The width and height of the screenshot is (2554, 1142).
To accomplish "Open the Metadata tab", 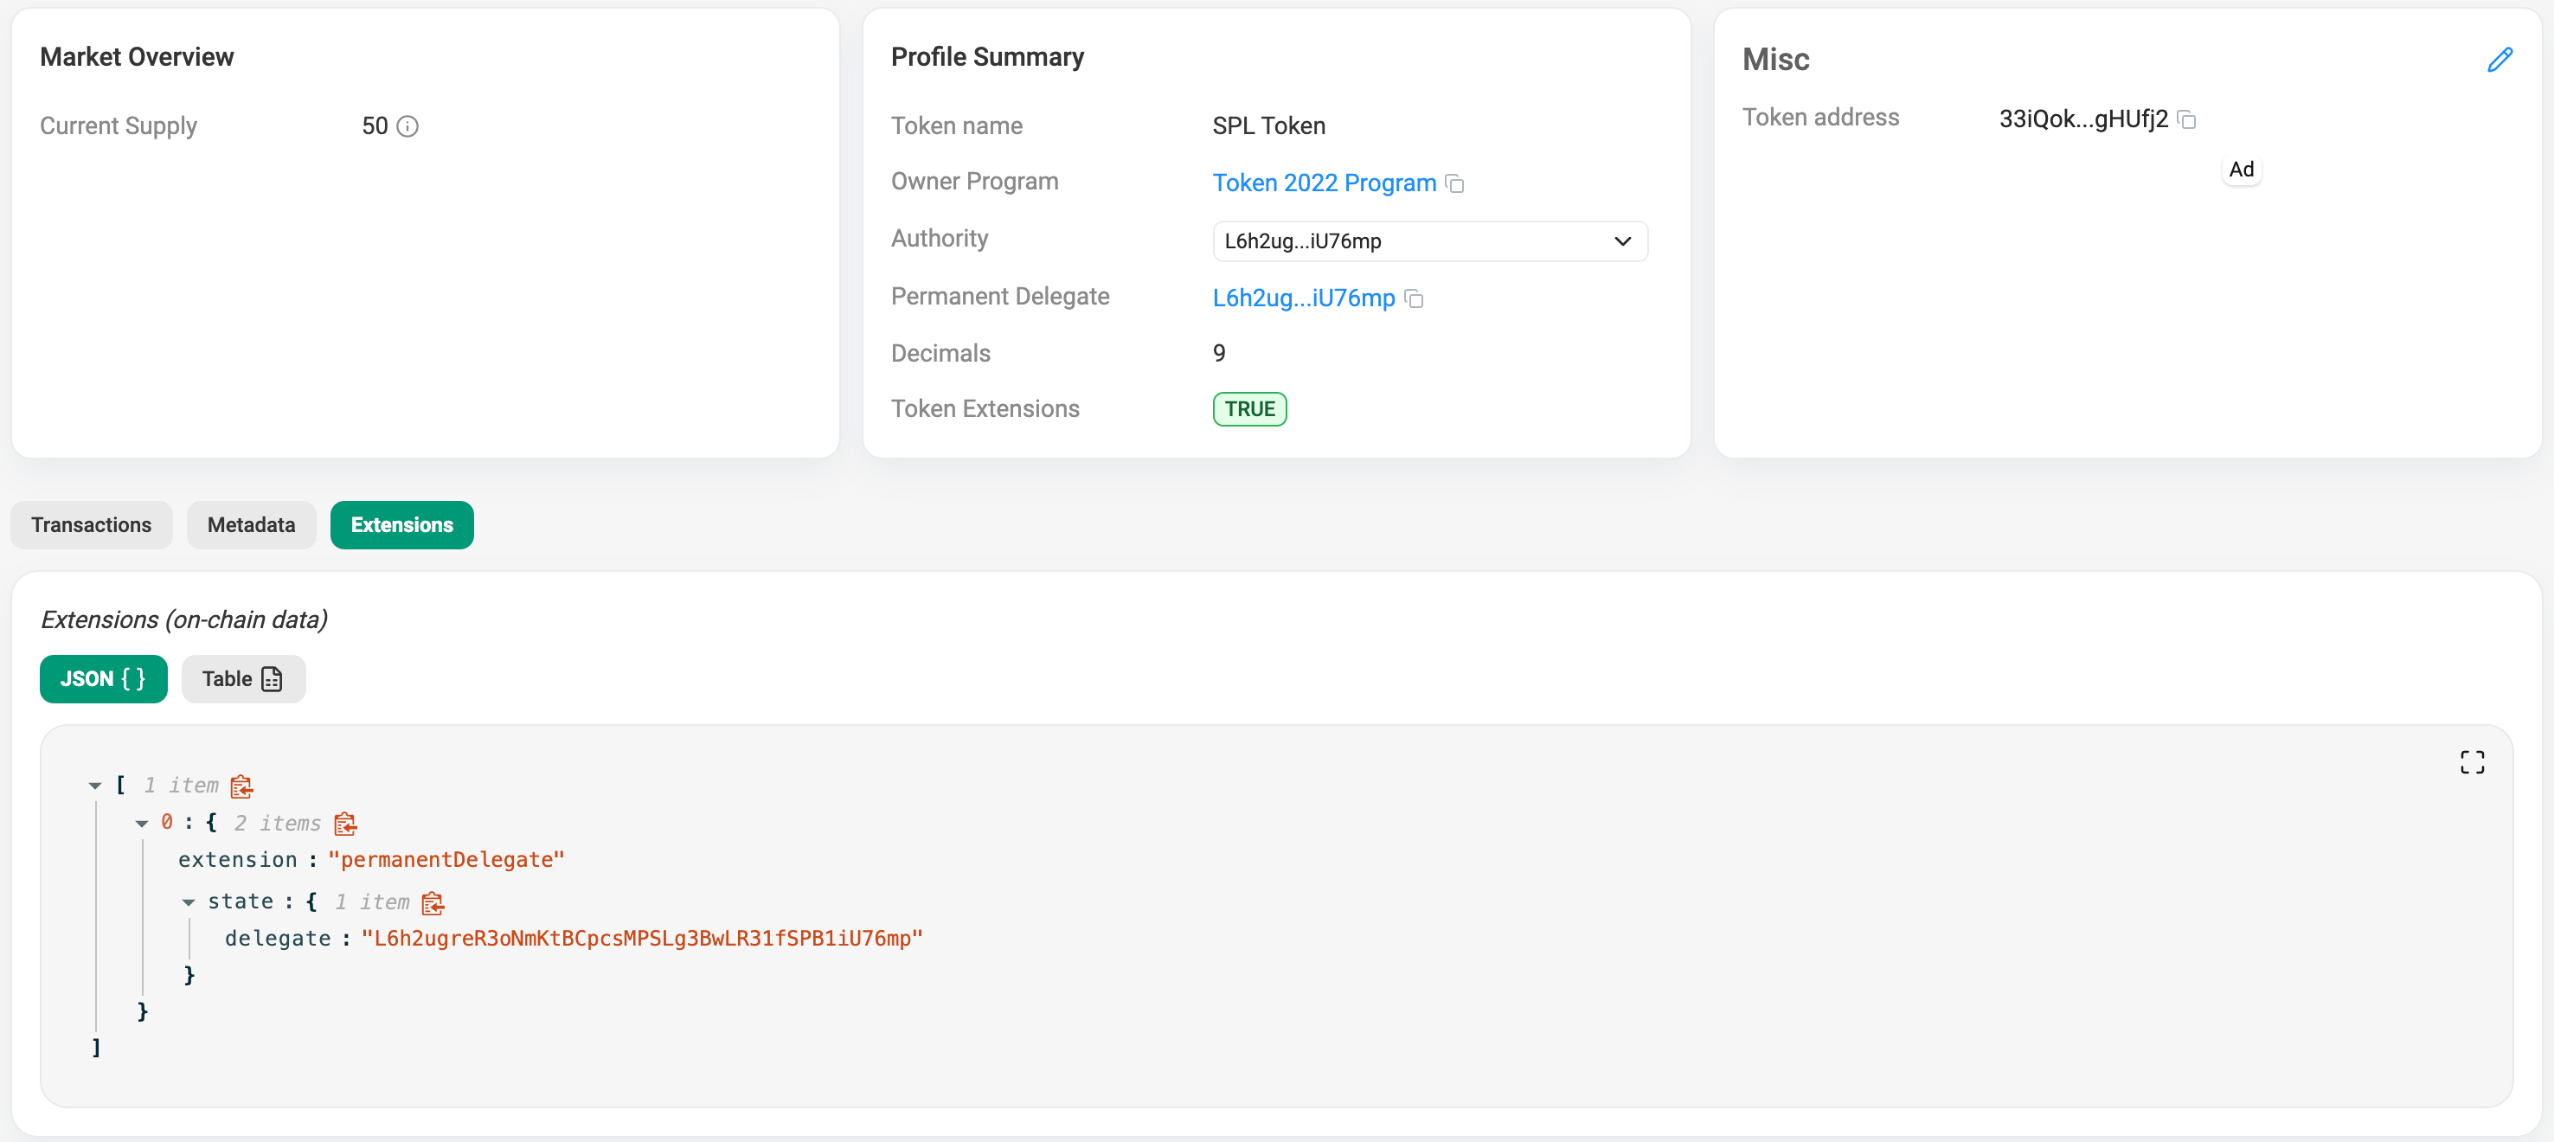I will tap(251, 525).
